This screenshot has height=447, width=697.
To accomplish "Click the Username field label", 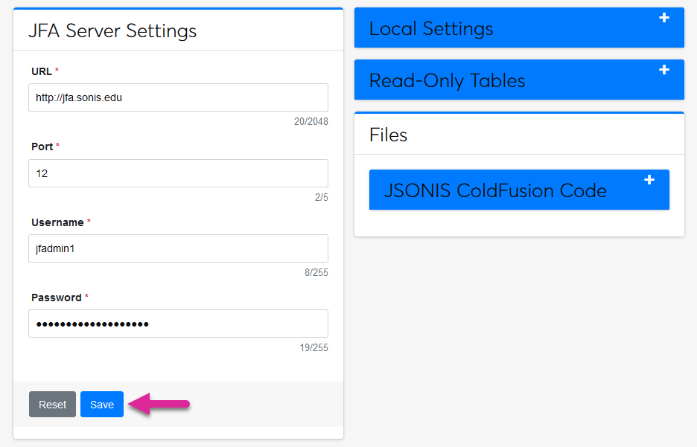I will (x=57, y=222).
